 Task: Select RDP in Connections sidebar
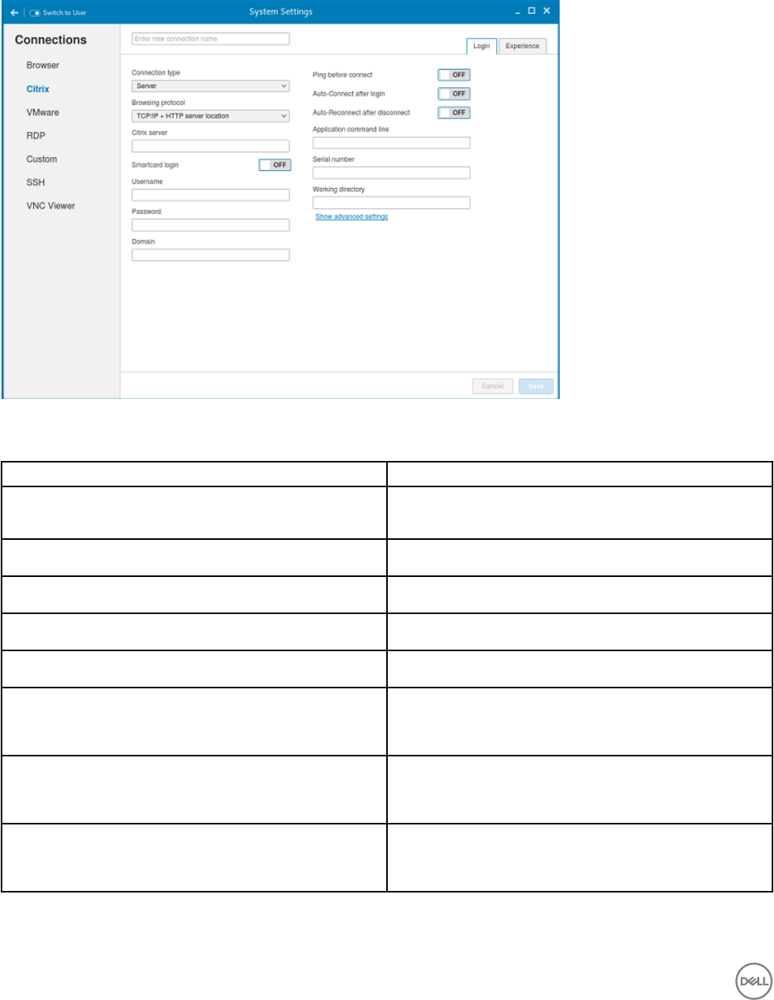[36, 135]
